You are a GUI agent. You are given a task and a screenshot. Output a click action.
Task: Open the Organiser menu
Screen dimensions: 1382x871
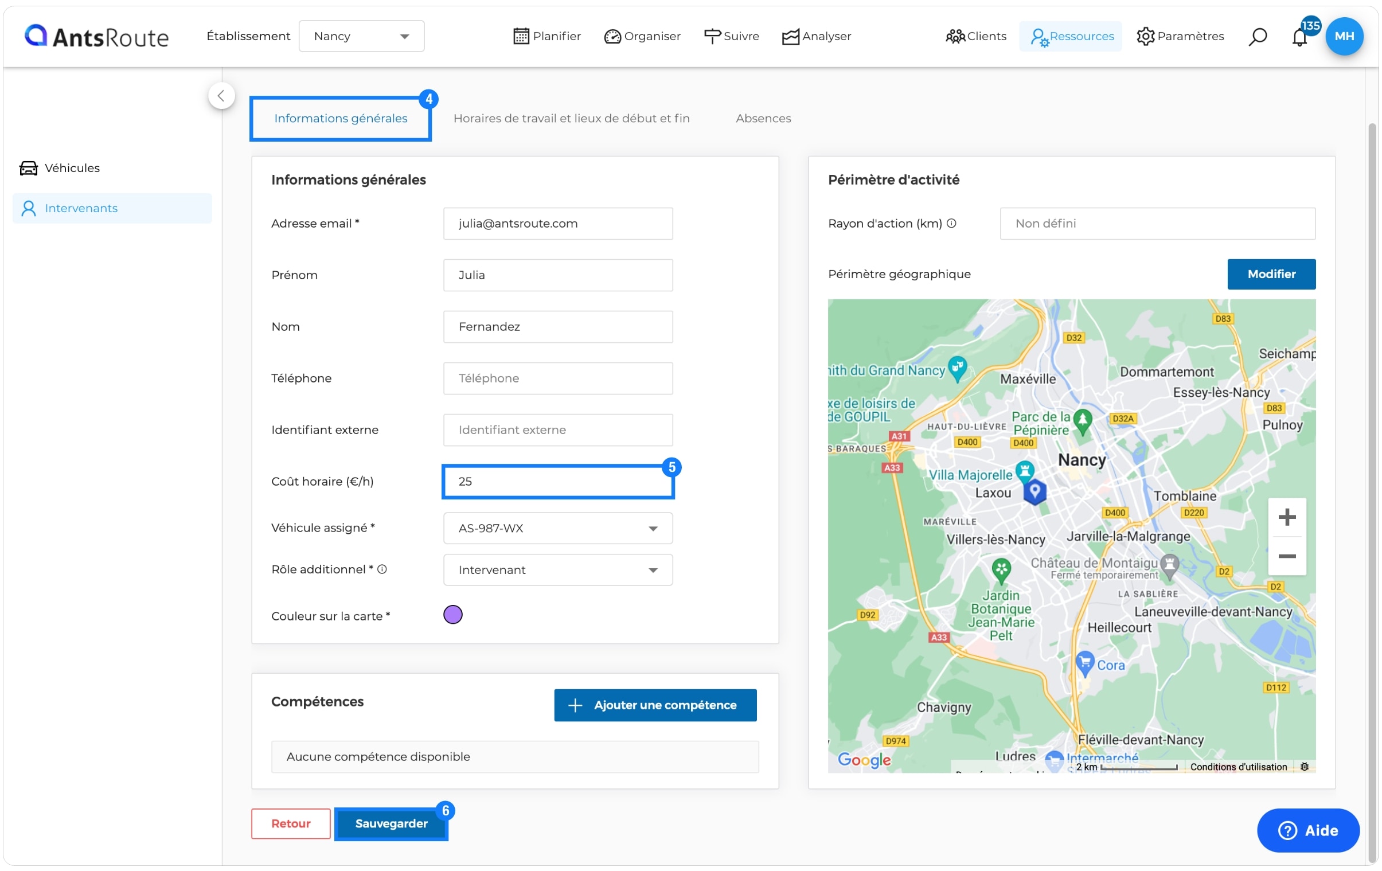[x=642, y=36]
